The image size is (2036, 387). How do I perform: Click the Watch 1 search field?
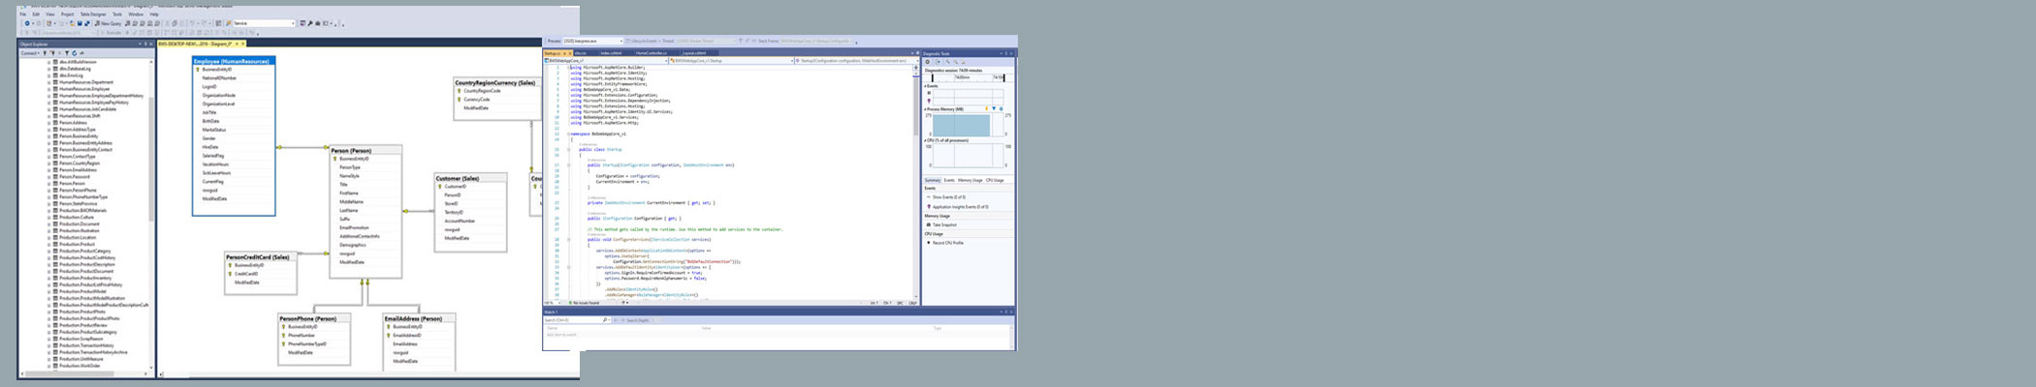tap(578, 319)
